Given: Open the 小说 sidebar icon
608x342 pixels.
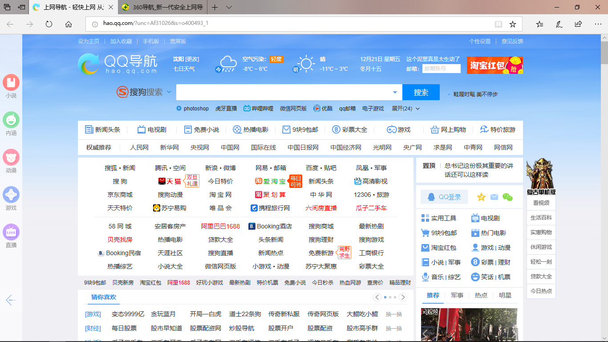Looking at the screenshot, I should click(x=11, y=82).
